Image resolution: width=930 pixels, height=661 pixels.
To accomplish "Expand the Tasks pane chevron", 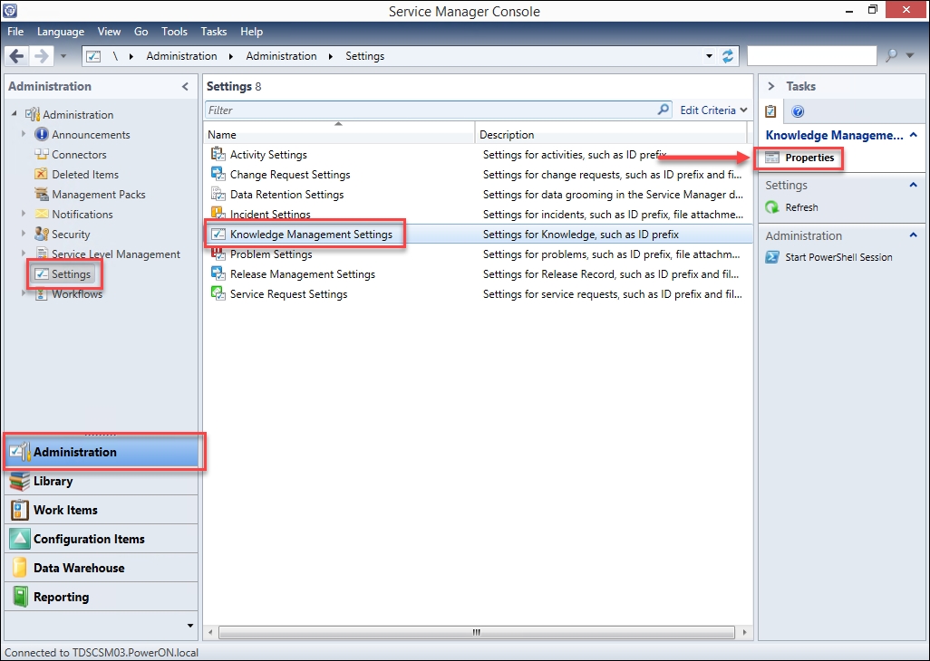I will coord(770,87).
